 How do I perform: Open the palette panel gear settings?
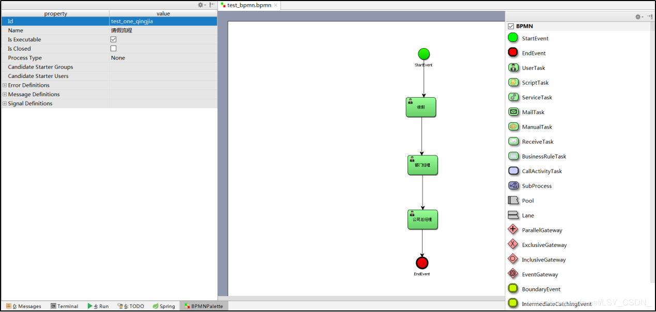pyautogui.click(x=639, y=17)
